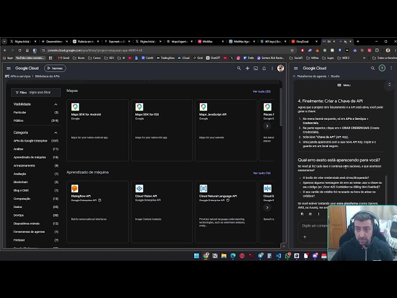Click the up/down expander beside Menu in right panel
The image size is (397, 298).
click(390, 85)
